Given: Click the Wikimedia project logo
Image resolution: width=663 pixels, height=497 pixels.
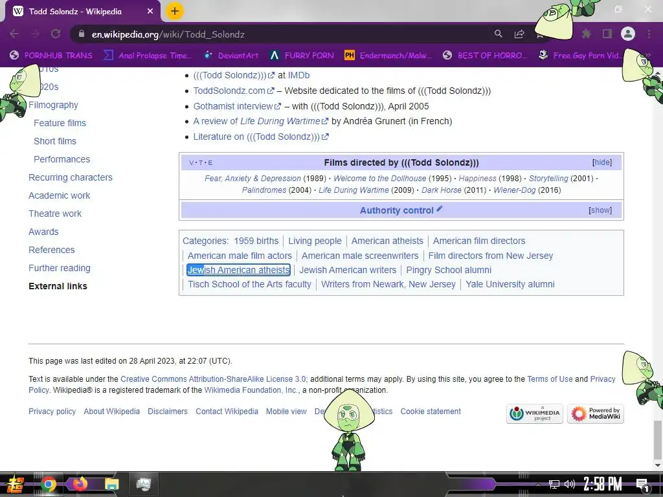Looking at the screenshot, I should point(534,414).
